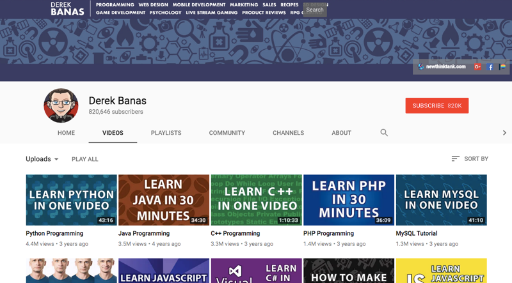The image size is (512, 283).
Task: Click the Derek Banas channel name
Action: click(118, 101)
